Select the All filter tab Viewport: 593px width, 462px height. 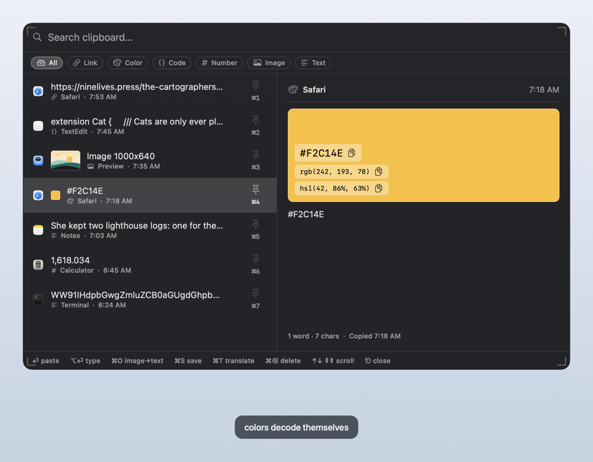[47, 63]
